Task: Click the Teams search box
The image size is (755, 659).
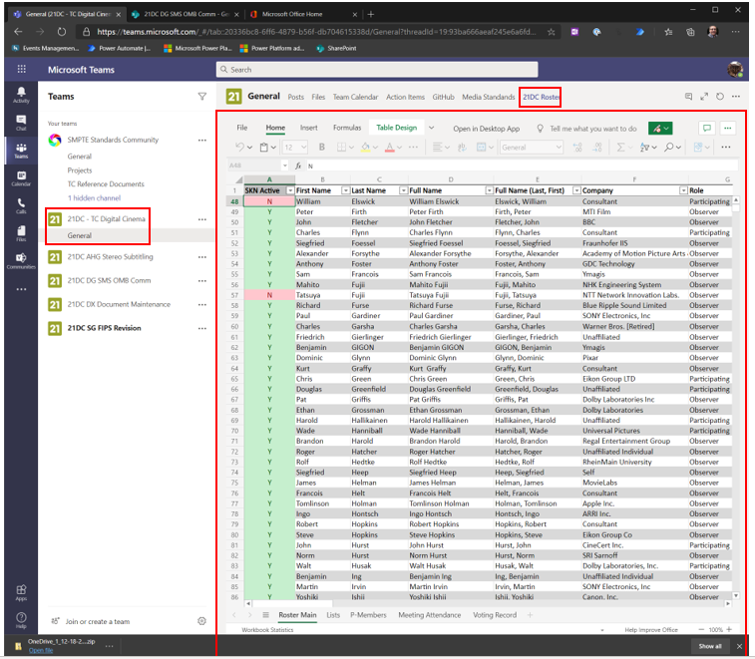Action: pyautogui.click(x=379, y=70)
